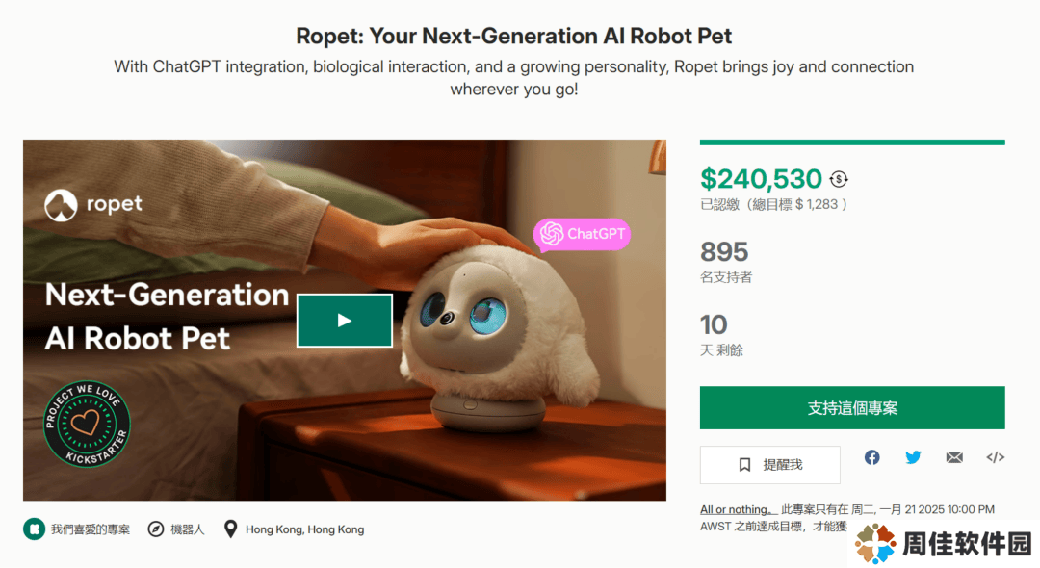Click the pink ChatGPT bubble on video

point(582,234)
